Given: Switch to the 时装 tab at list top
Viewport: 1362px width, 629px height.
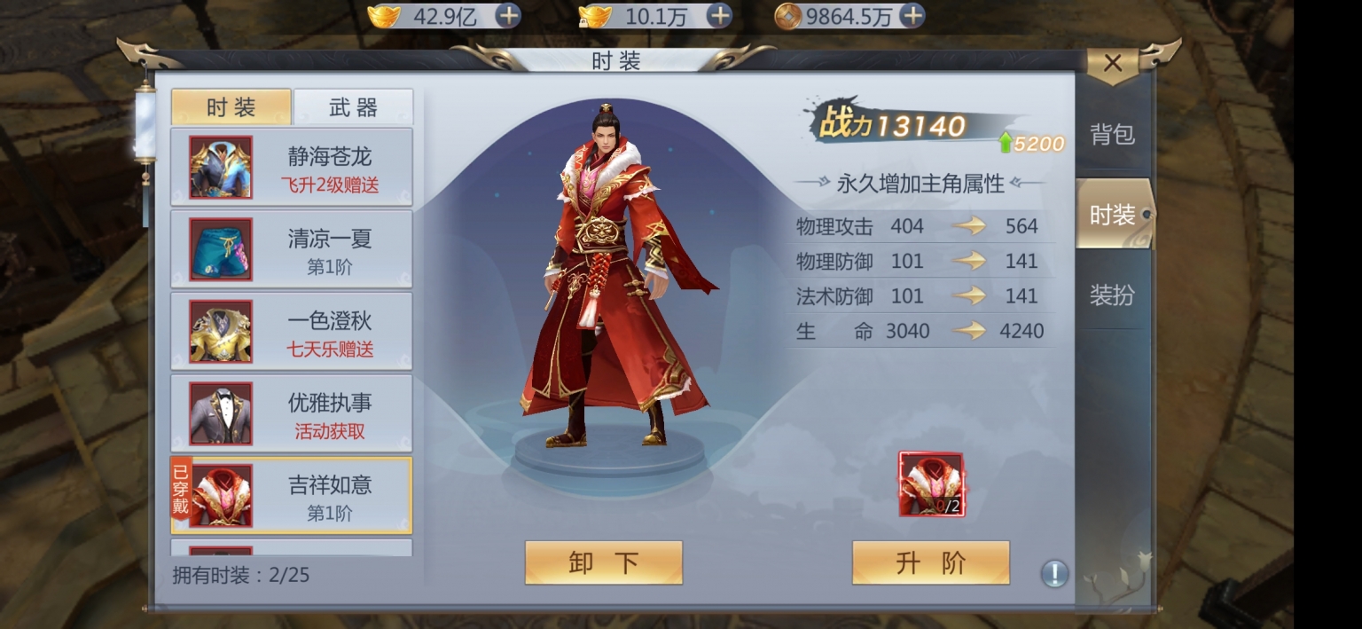Looking at the screenshot, I should (231, 107).
